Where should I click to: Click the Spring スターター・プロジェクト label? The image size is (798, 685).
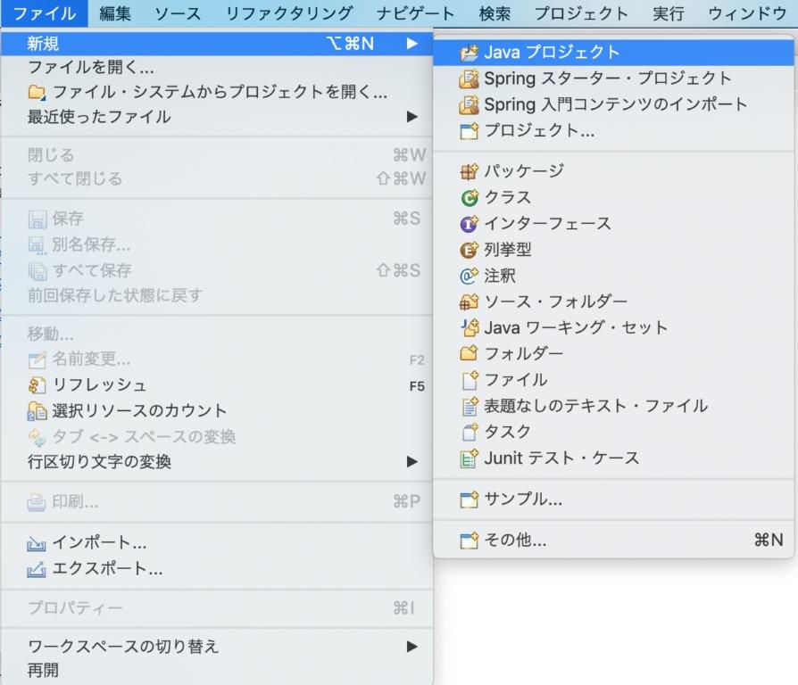click(608, 78)
